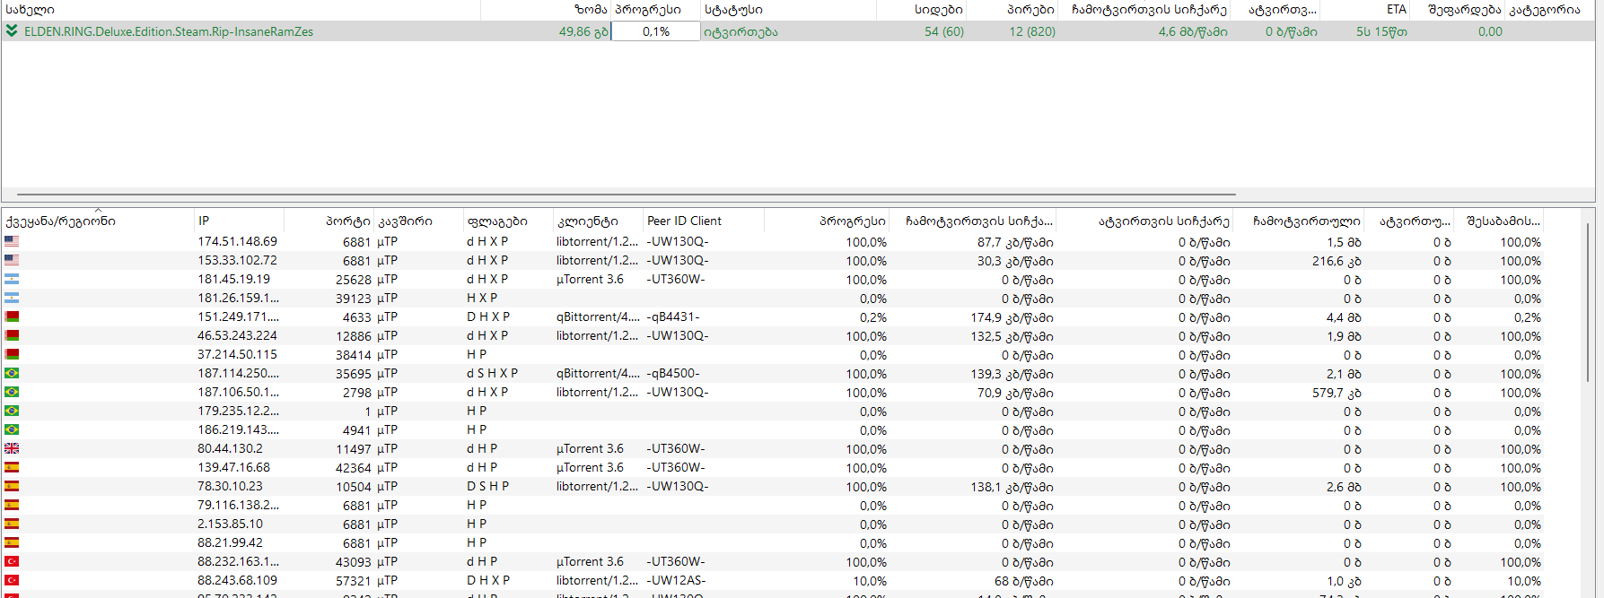
Task: Select peer IP 80.44.130.2
Action: pos(231,448)
